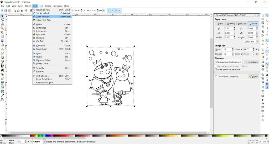The width and height of the screenshot is (269, 144).
Task: Open the Layer 1 dropdown
Action: pyautogui.click(x=44, y=142)
